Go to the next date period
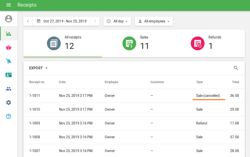 (x=95, y=21)
